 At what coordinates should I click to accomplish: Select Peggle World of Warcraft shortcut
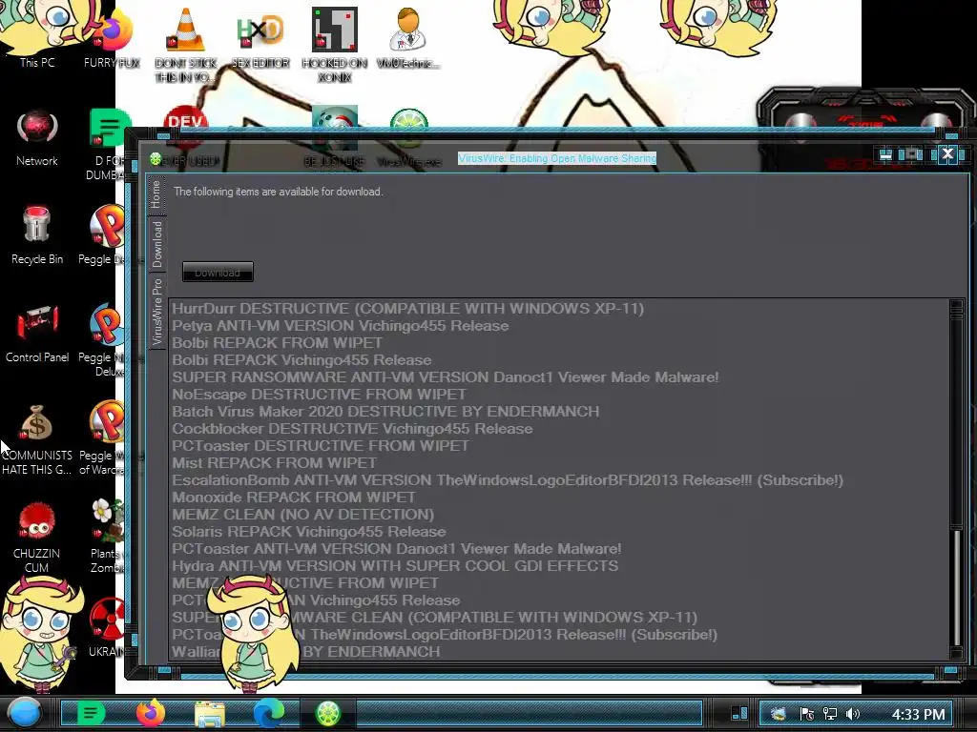(103, 438)
